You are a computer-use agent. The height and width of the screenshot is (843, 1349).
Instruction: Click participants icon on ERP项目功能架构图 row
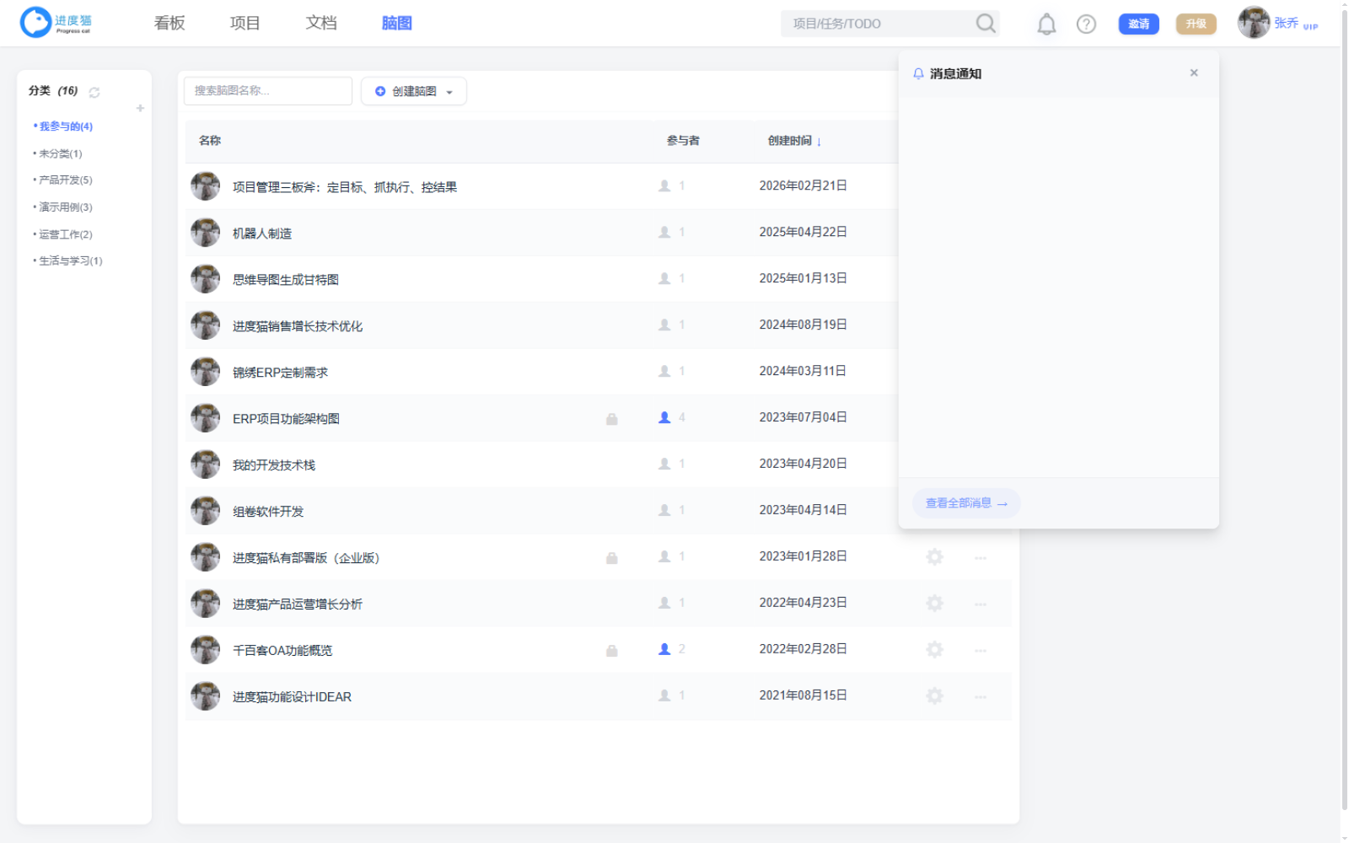[664, 417]
